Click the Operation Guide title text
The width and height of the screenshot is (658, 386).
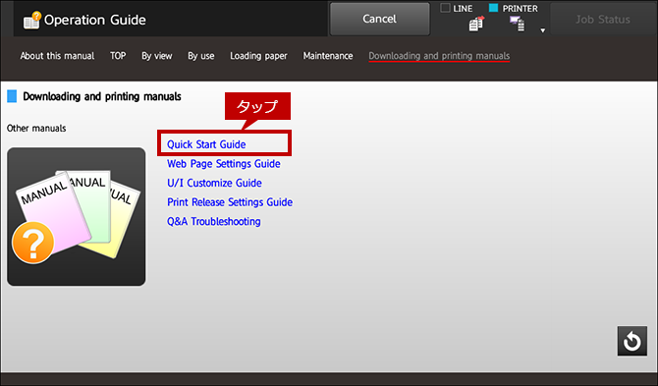click(95, 20)
